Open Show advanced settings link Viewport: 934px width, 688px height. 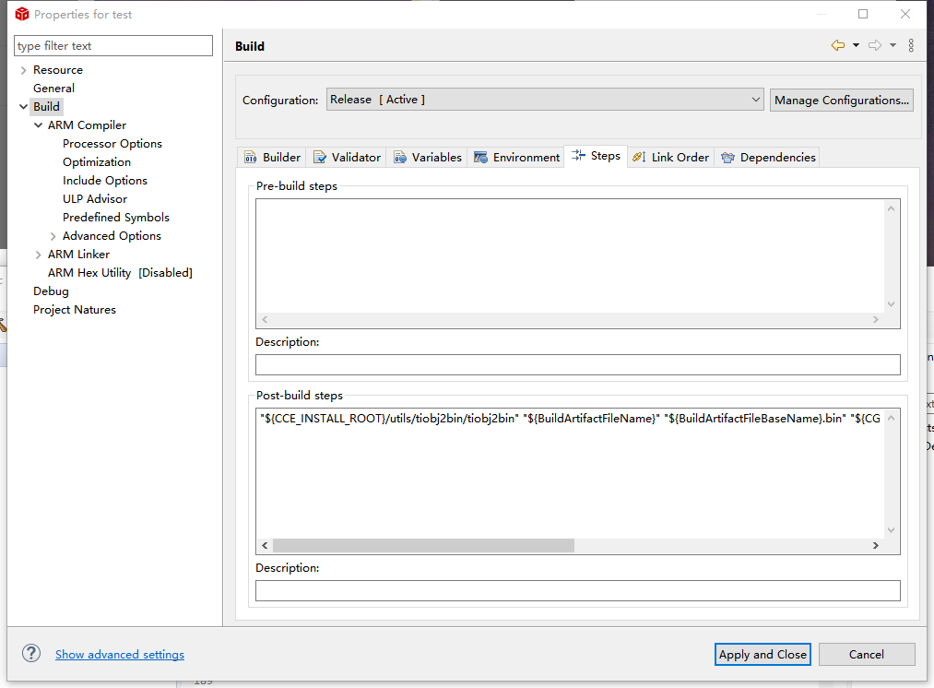pyautogui.click(x=120, y=654)
